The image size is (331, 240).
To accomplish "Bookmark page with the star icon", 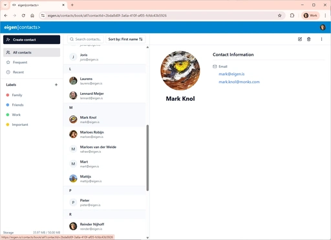I will (280, 15).
